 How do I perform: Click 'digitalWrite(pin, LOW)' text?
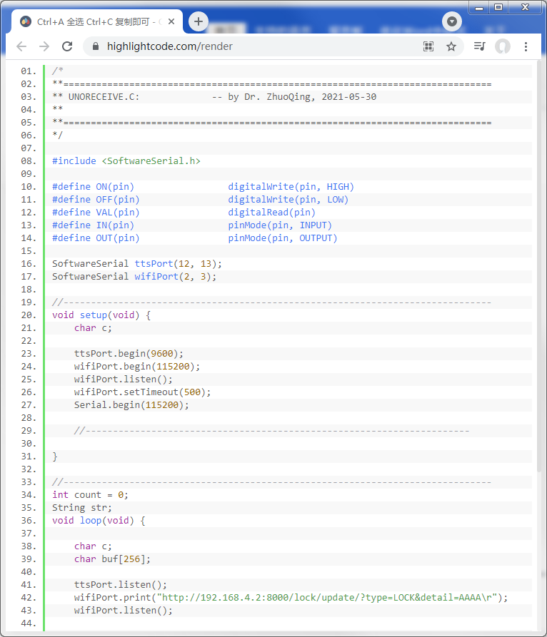coord(288,200)
